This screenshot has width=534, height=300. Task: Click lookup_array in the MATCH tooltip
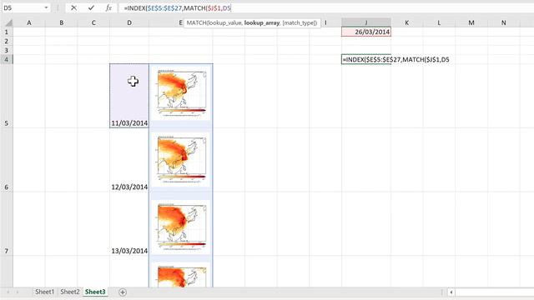click(x=262, y=22)
